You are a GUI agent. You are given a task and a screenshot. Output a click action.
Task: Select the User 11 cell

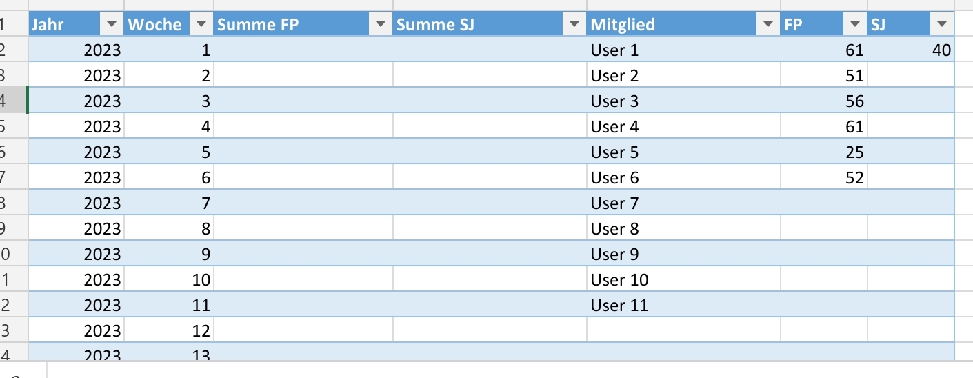pos(683,305)
